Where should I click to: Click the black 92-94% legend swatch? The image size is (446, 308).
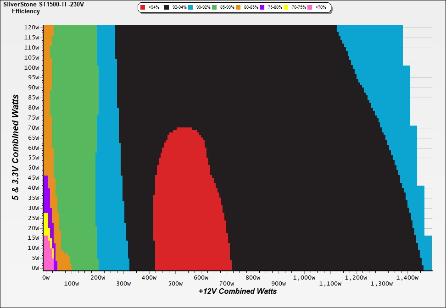click(167, 8)
